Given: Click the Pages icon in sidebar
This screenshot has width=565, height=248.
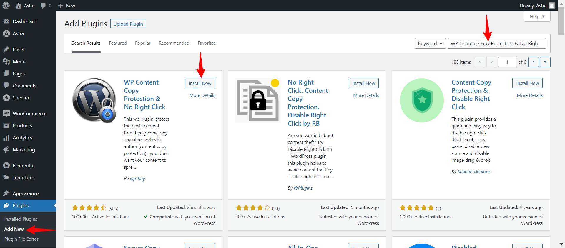Looking at the screenshot, I should (6, 74).
